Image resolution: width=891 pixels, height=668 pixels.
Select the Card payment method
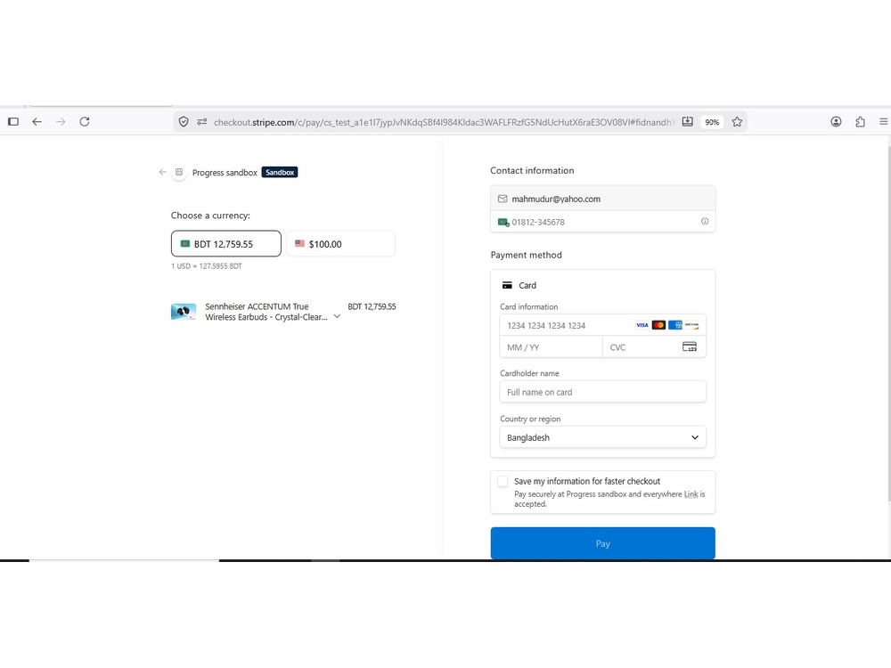[519, 285]
